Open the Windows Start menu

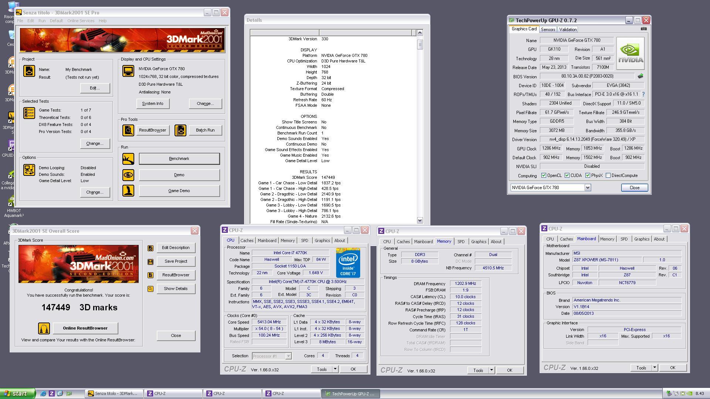point(18,393)
